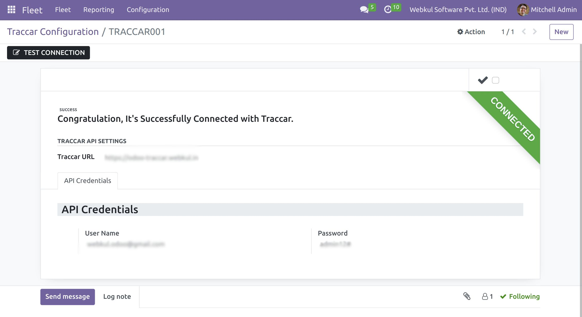
Task: Select the API Credentials tab
Action: pyautogui.click(x=87, y=181)
